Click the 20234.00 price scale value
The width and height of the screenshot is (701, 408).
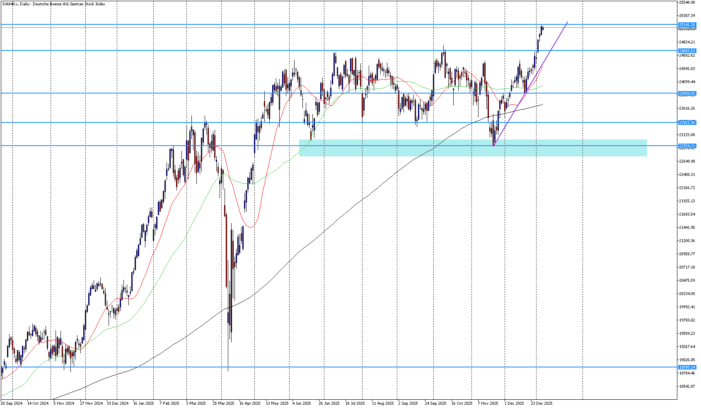pos(686,294)
